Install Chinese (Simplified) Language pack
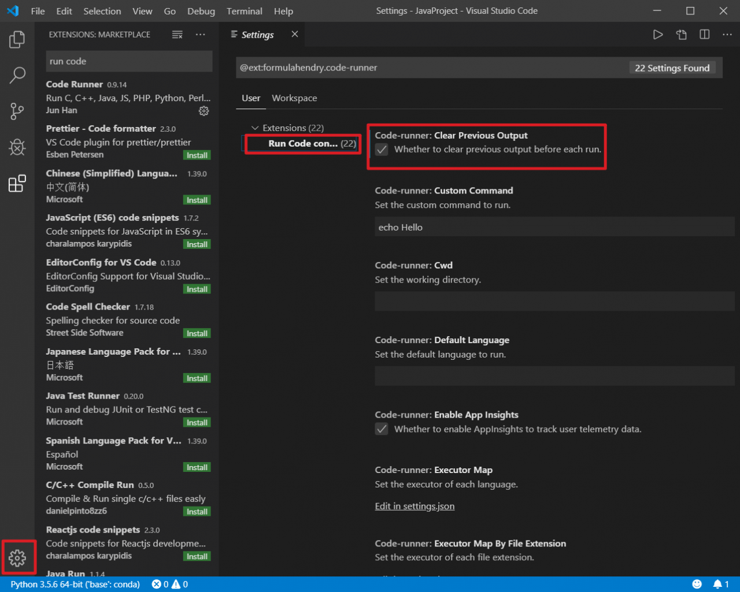The height and width of the screenshot is (592, 740). (x=197, y=200)
